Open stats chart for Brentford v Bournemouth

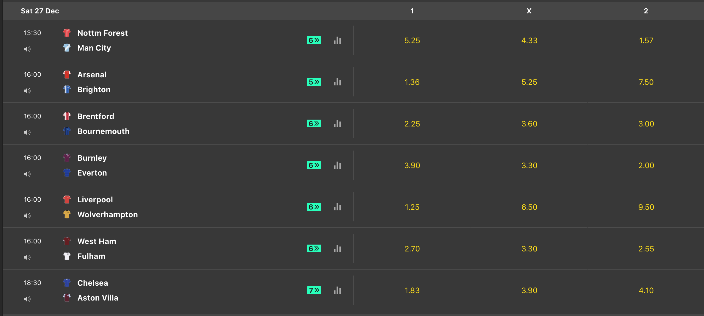pos(337,124)
